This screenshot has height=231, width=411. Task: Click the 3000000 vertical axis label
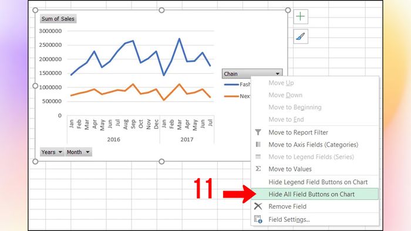50,31
